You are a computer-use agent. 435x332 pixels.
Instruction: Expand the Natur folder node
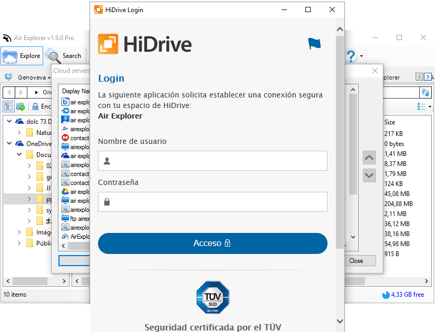[x=19, y=132]
